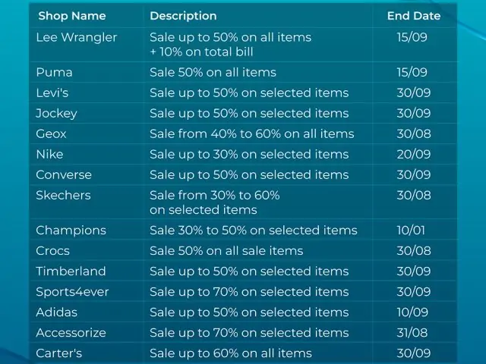
Task: Click the Jockey shop name
Action: click(x=56, y=113)
